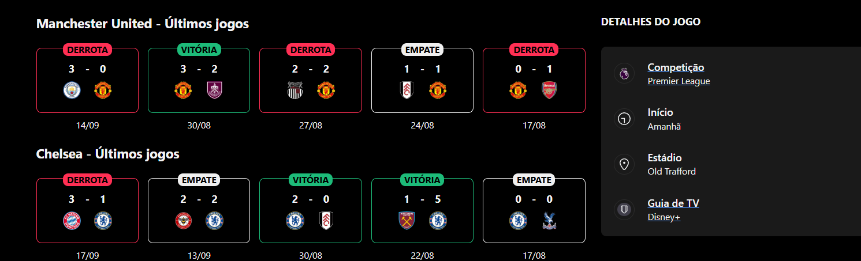Open the Guia de TV link
The height and width of the screenshot is (261, 861).
[x=673, y=203]
